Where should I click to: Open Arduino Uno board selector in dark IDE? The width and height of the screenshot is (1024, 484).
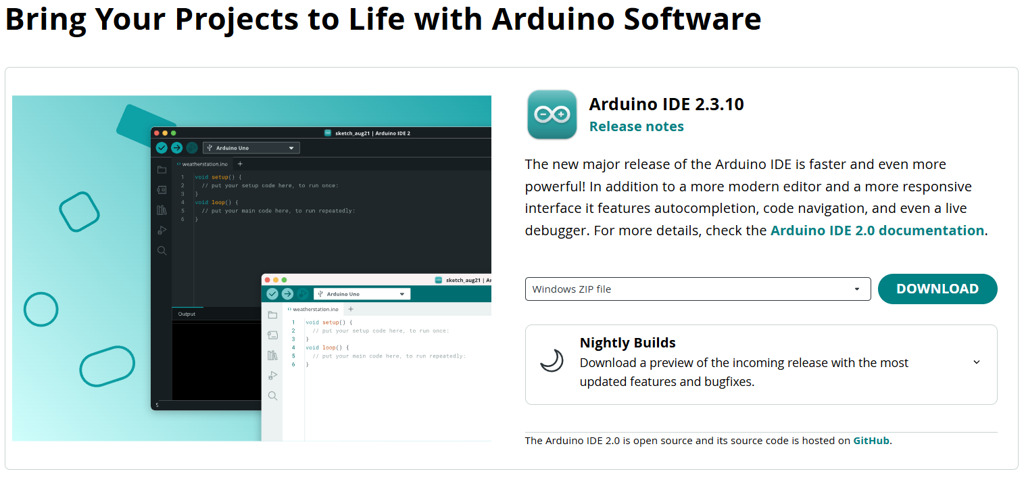point(251,147)
